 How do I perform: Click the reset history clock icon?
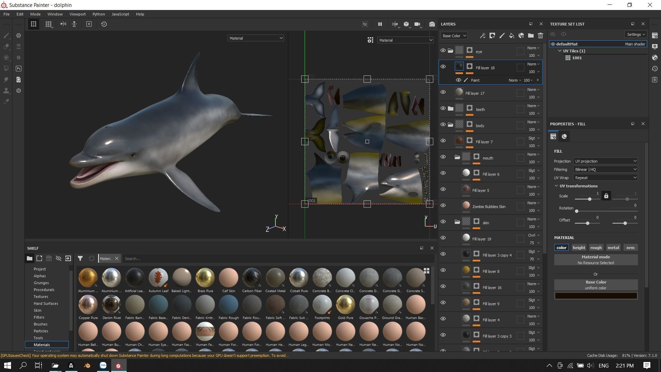coord(104,24)
